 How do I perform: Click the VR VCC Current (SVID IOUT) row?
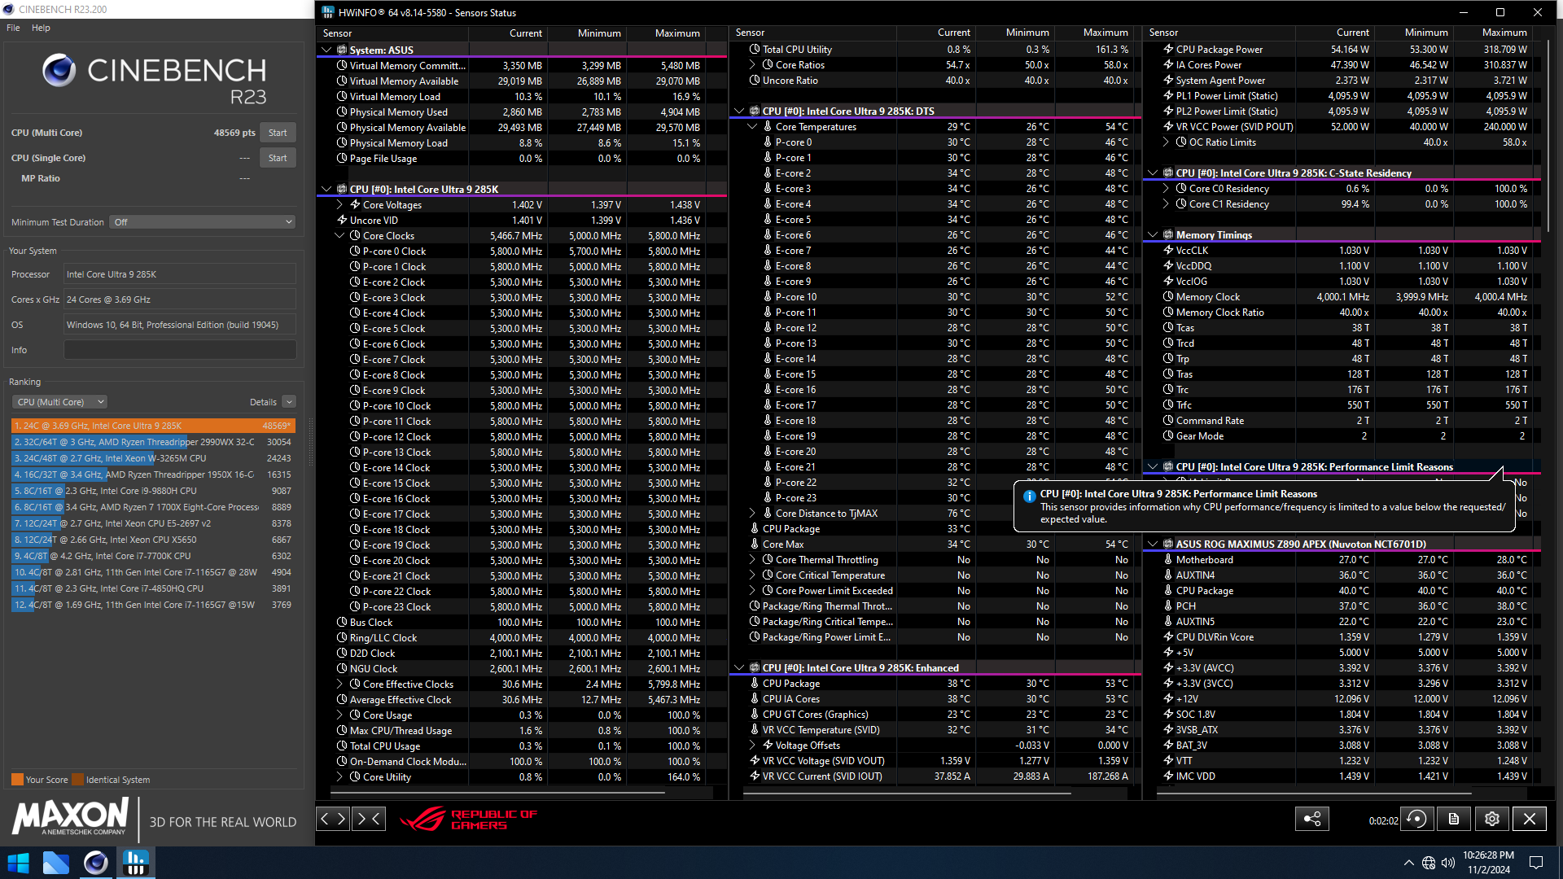(x=934, y=776)
